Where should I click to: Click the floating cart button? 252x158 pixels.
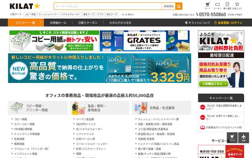[x=232, y=138]
